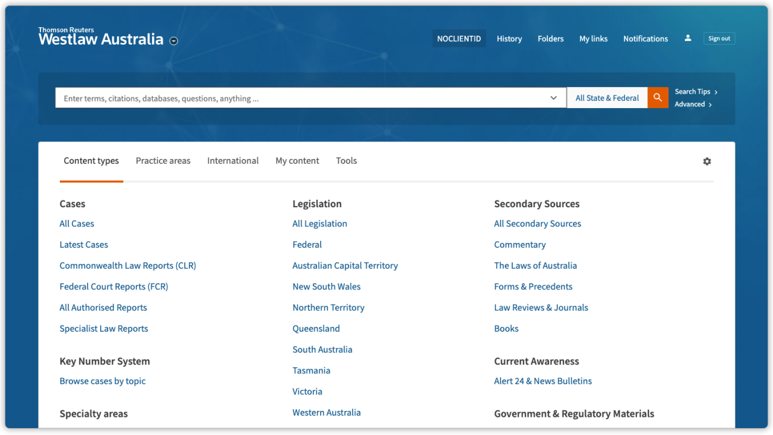This screenshot has height=435, width=773.
Task: Click the NOCLIENTID client identifier
Action: [x=459, y=38]
